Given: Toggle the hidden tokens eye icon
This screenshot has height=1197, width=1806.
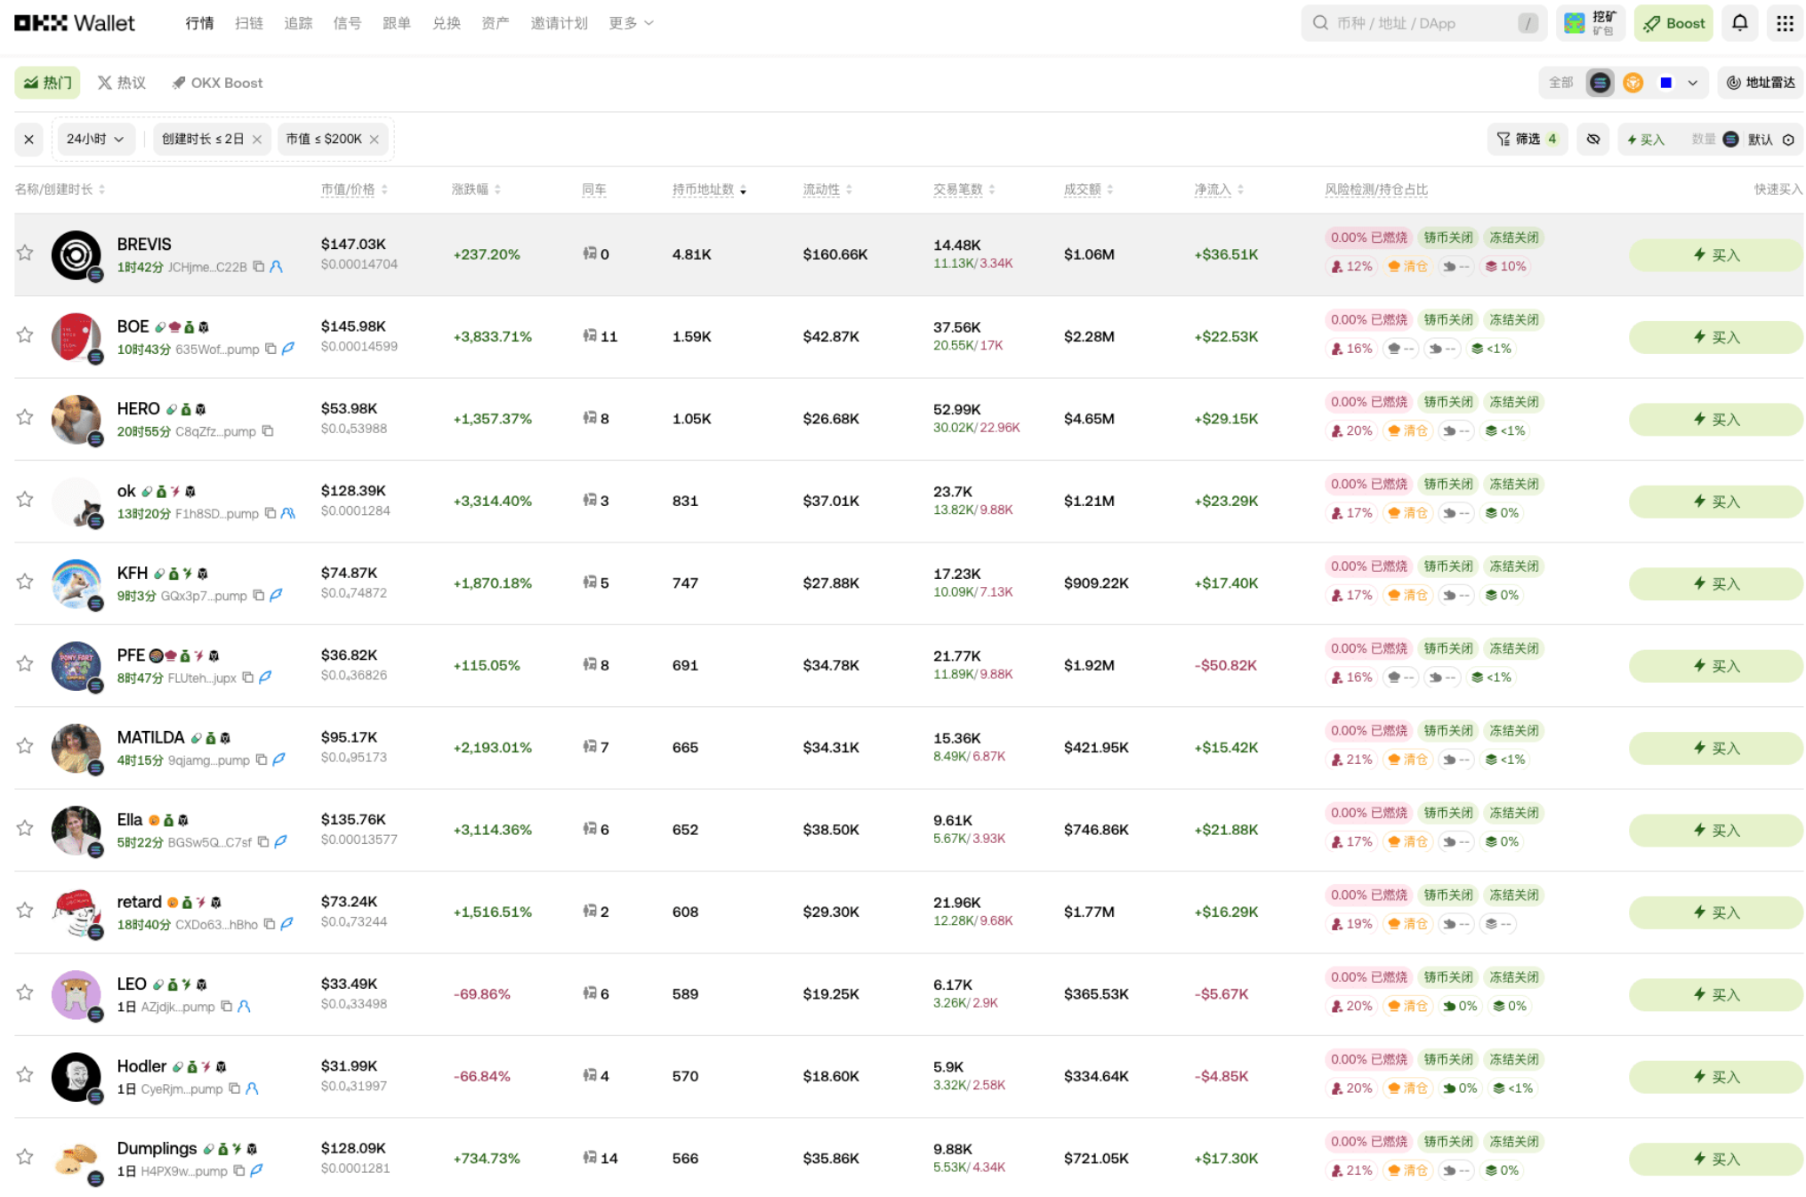Looking at the screenshot, I should pyautogui.click(x=1592, y=139).
